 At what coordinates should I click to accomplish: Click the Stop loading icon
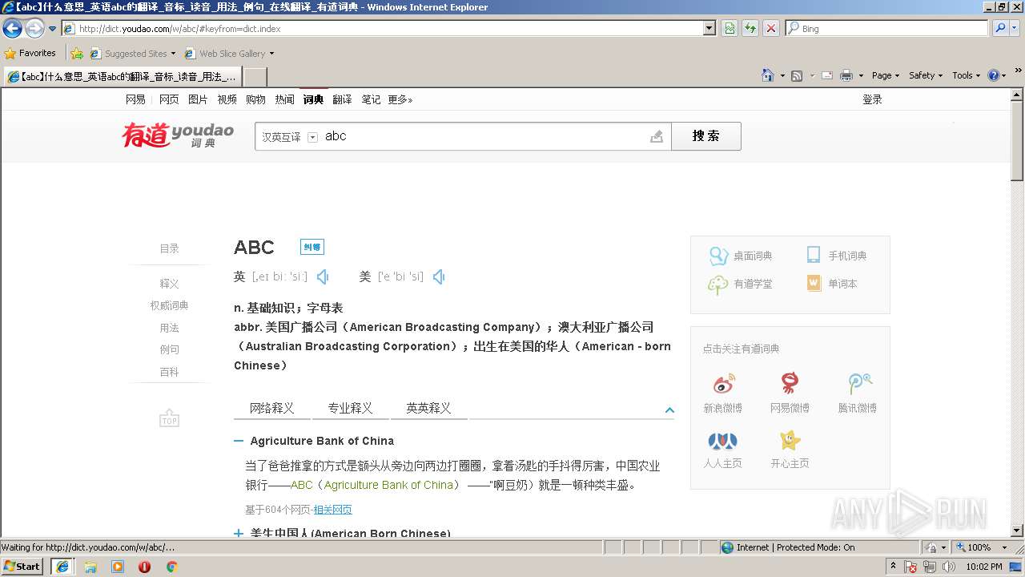pos(770,28)
